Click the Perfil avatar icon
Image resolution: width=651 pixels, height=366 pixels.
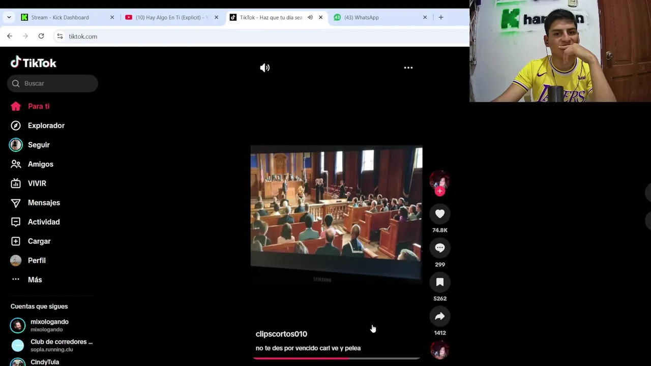(x=16, y=260)
